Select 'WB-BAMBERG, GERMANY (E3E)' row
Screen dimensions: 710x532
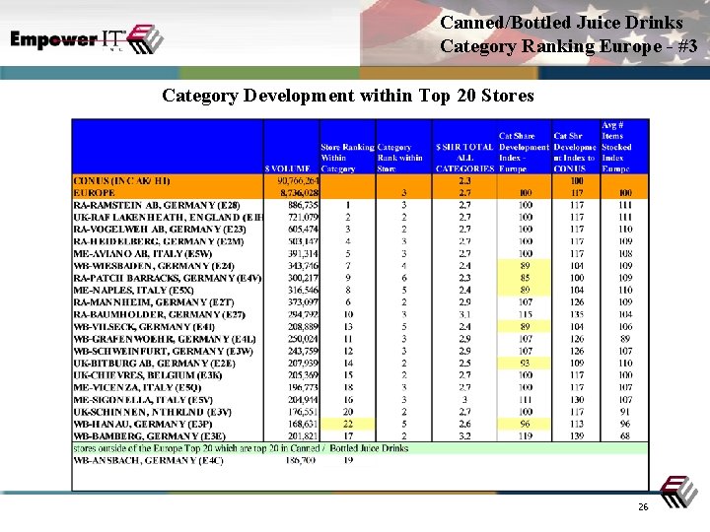point(360,436)
